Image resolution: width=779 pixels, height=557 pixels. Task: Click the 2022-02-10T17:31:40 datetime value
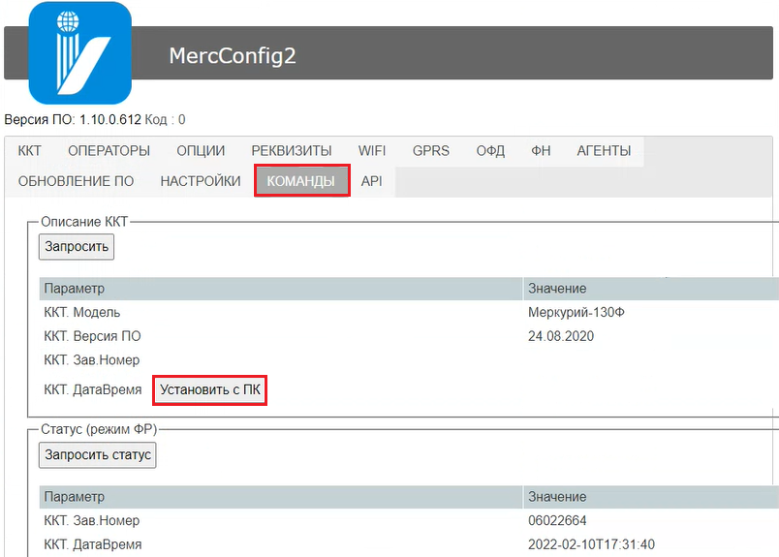point(591,544)
